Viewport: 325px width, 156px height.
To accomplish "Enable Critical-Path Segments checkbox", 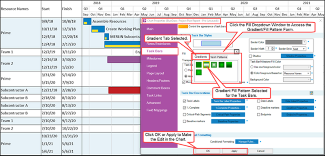I will tap(184, 114).
